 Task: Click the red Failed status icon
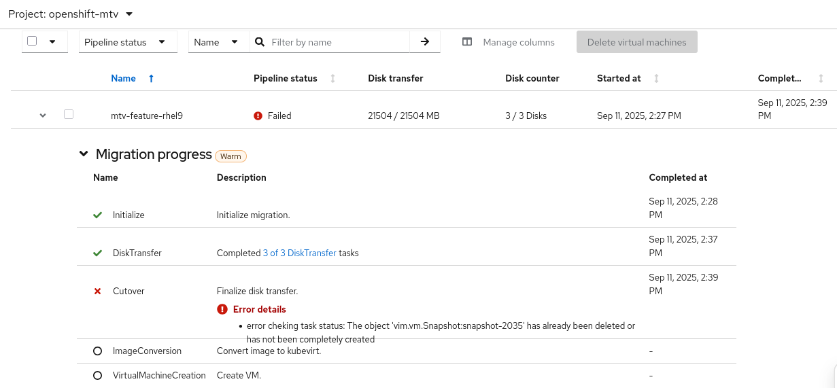tap(258, 116)
